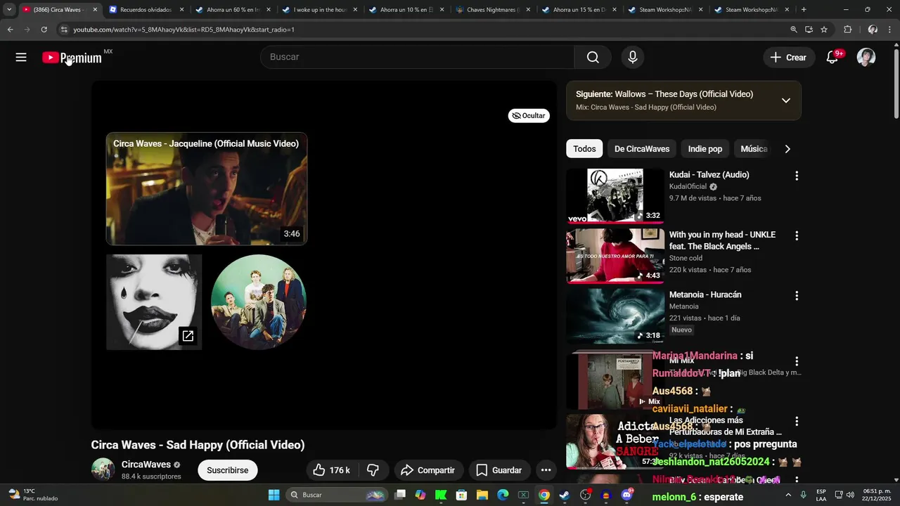The image size is (900, 506).
Task: Dislike the video with thumbs down
Action: 373,470
